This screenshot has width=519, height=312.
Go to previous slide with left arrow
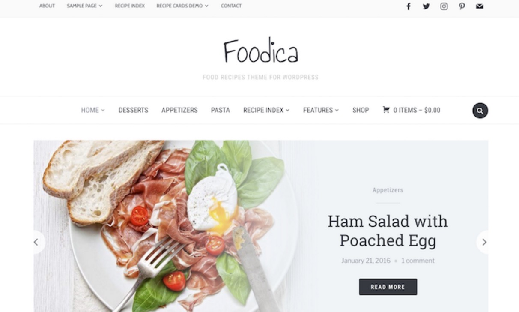[x=38, y=242]
